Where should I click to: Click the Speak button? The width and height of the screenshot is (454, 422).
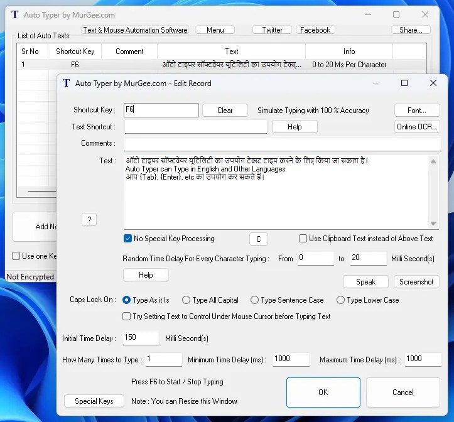365,282
